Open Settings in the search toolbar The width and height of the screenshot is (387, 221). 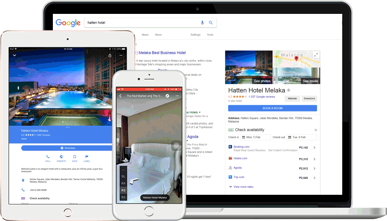(x=196, y=35)
